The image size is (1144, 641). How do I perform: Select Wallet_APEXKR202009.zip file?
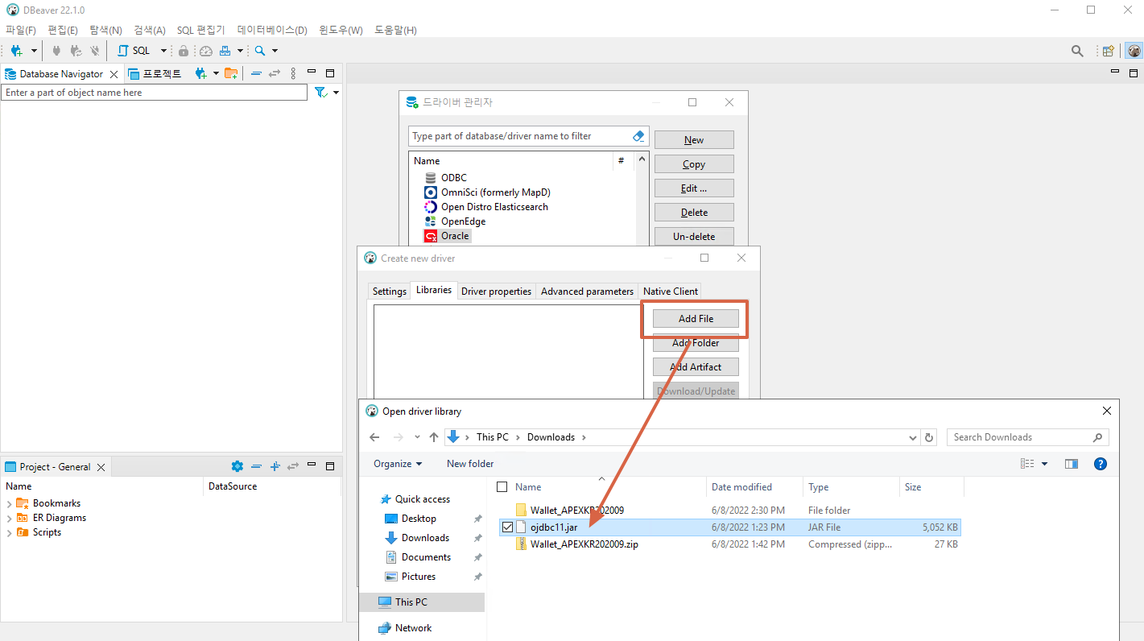pyautogui.click(x=584, y=544)
